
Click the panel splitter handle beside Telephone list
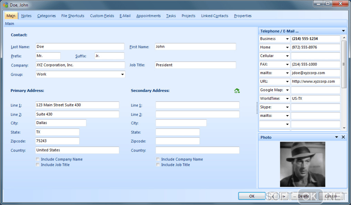(257, 108)
